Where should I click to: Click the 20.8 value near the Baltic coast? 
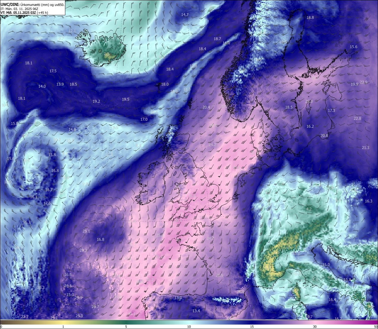[324, 135]
